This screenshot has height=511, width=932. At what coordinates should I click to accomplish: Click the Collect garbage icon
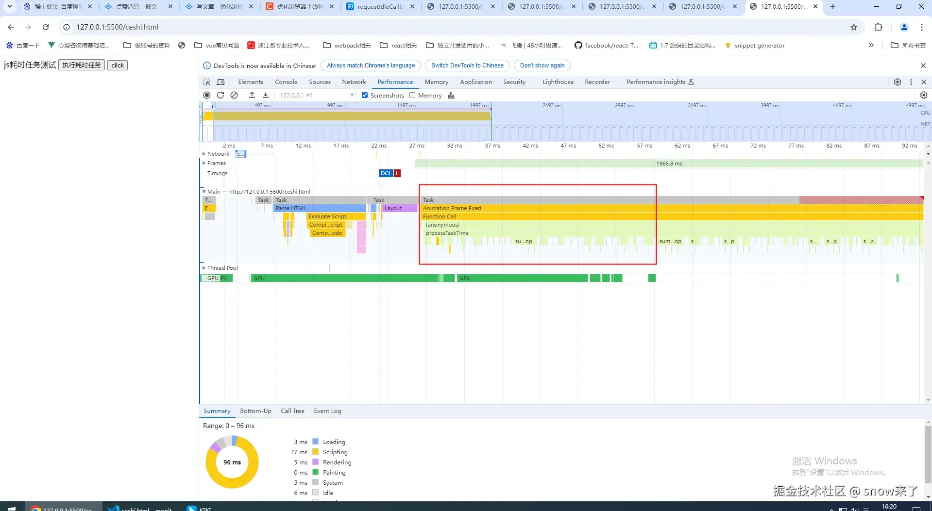(x=451, y=95)
